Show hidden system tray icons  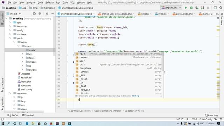(x=178, y=124)
